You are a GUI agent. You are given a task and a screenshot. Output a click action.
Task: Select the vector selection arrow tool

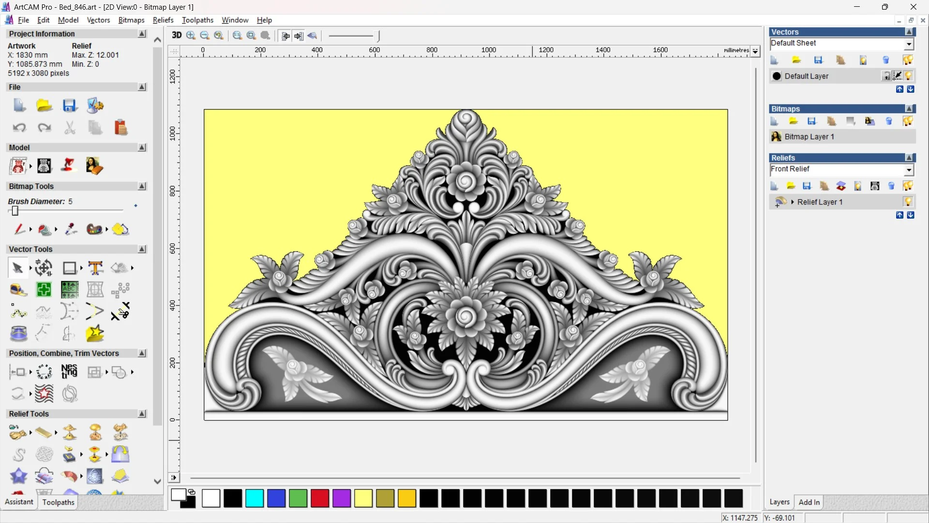pyautogui.click(x=17, y=267)
